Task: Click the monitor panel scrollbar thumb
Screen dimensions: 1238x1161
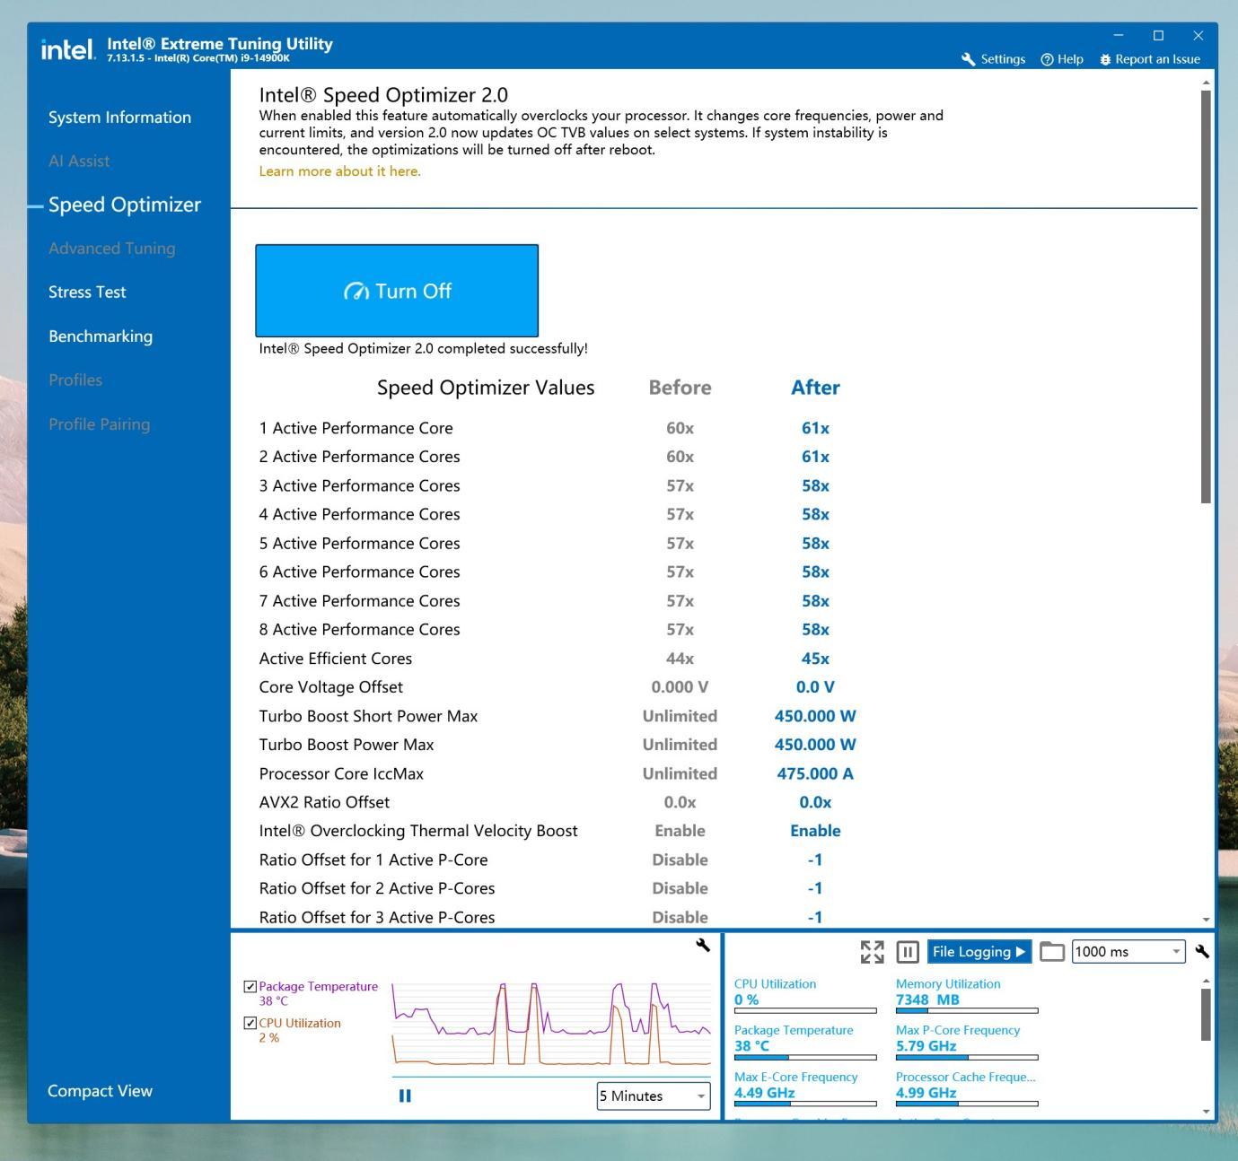Action: [x=1206, y=1015]
